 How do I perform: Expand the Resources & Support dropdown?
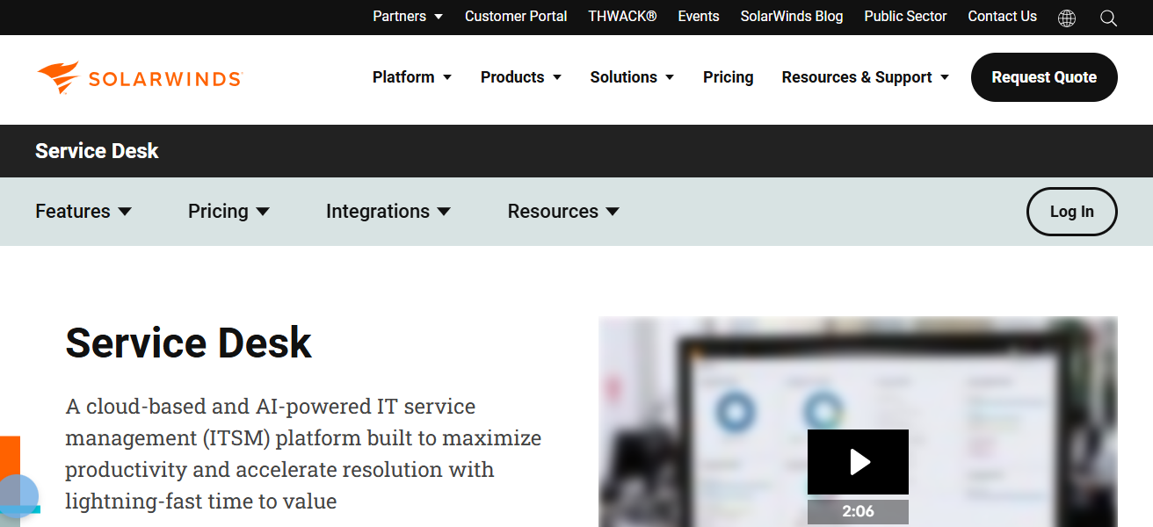tap(865, 77)
